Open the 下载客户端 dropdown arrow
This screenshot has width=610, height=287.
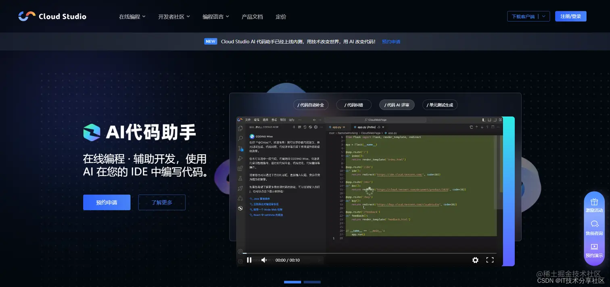(x=544, y=17)
